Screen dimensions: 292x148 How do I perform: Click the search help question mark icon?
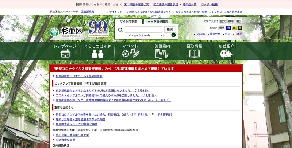point(173,35)
